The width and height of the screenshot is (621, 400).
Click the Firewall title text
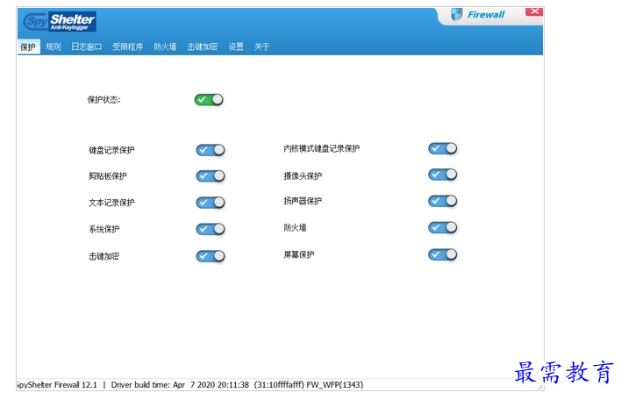coord(486,15)
